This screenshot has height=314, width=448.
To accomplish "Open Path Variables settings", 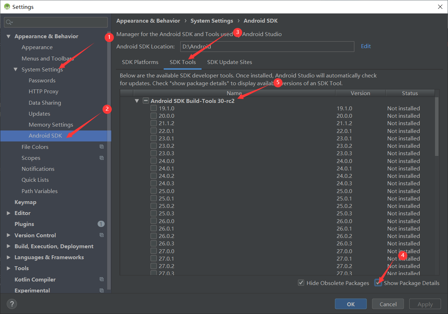I will coord(40,191).
